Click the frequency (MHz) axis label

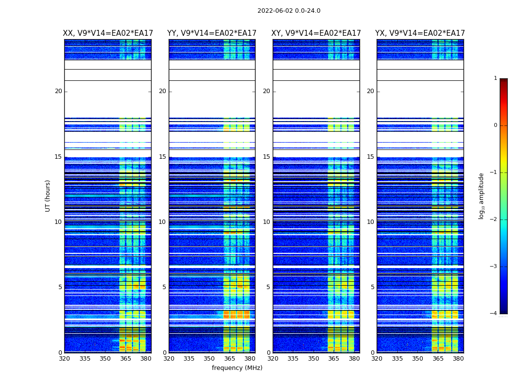tap(237, 367)
